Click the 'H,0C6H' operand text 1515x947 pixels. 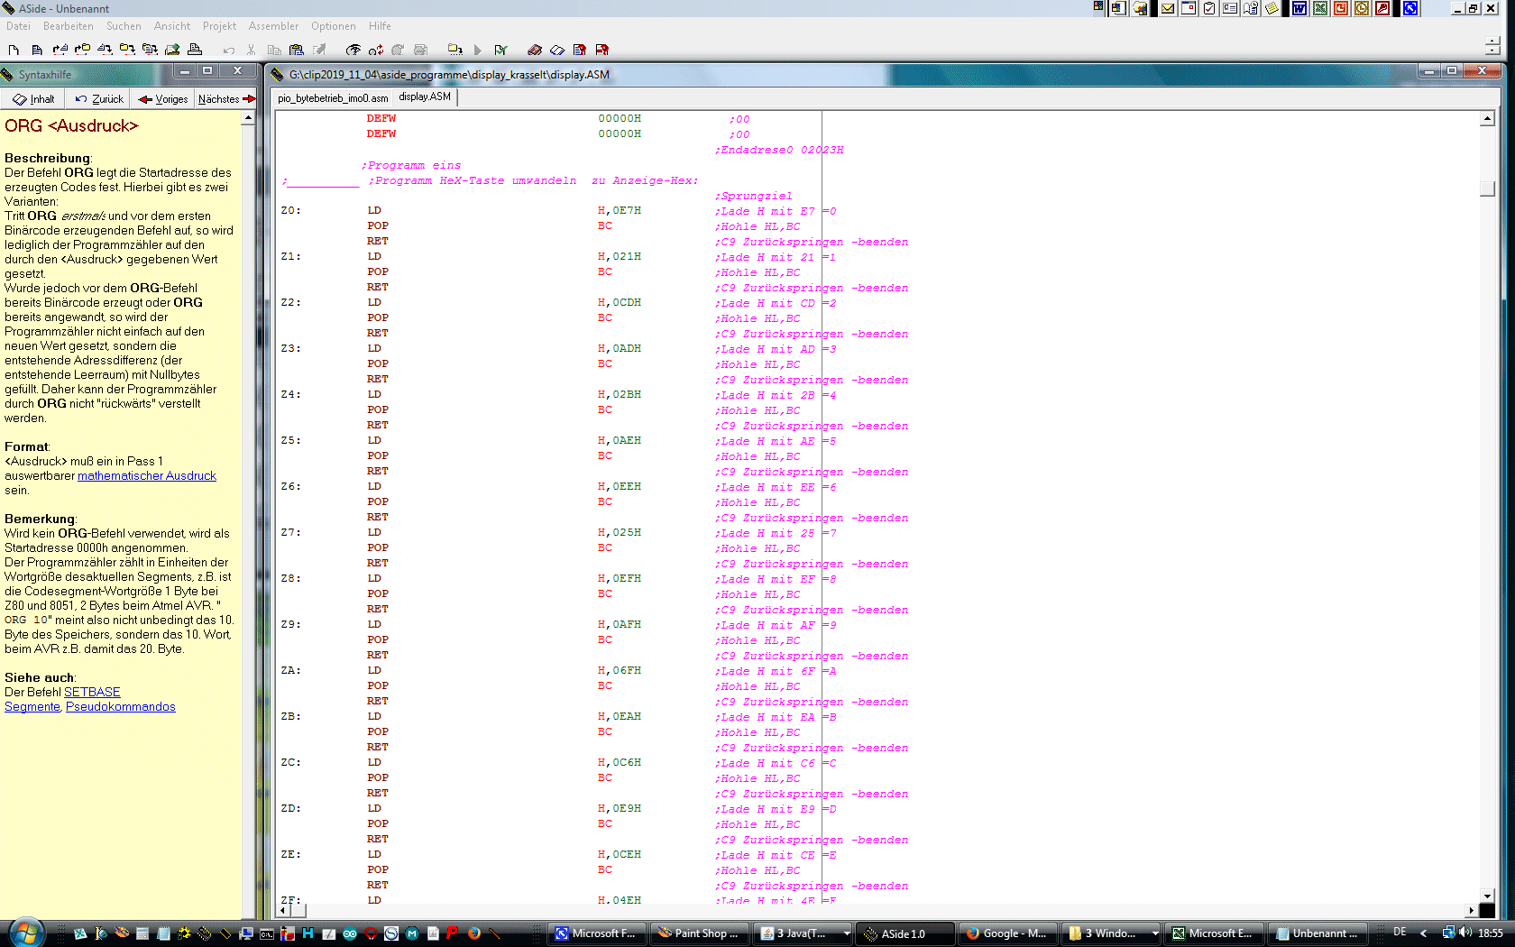[x=620, y=763]
